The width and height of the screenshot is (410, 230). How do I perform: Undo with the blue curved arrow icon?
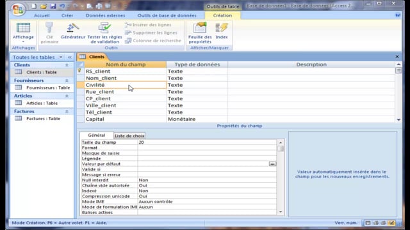tap(62, 6)
